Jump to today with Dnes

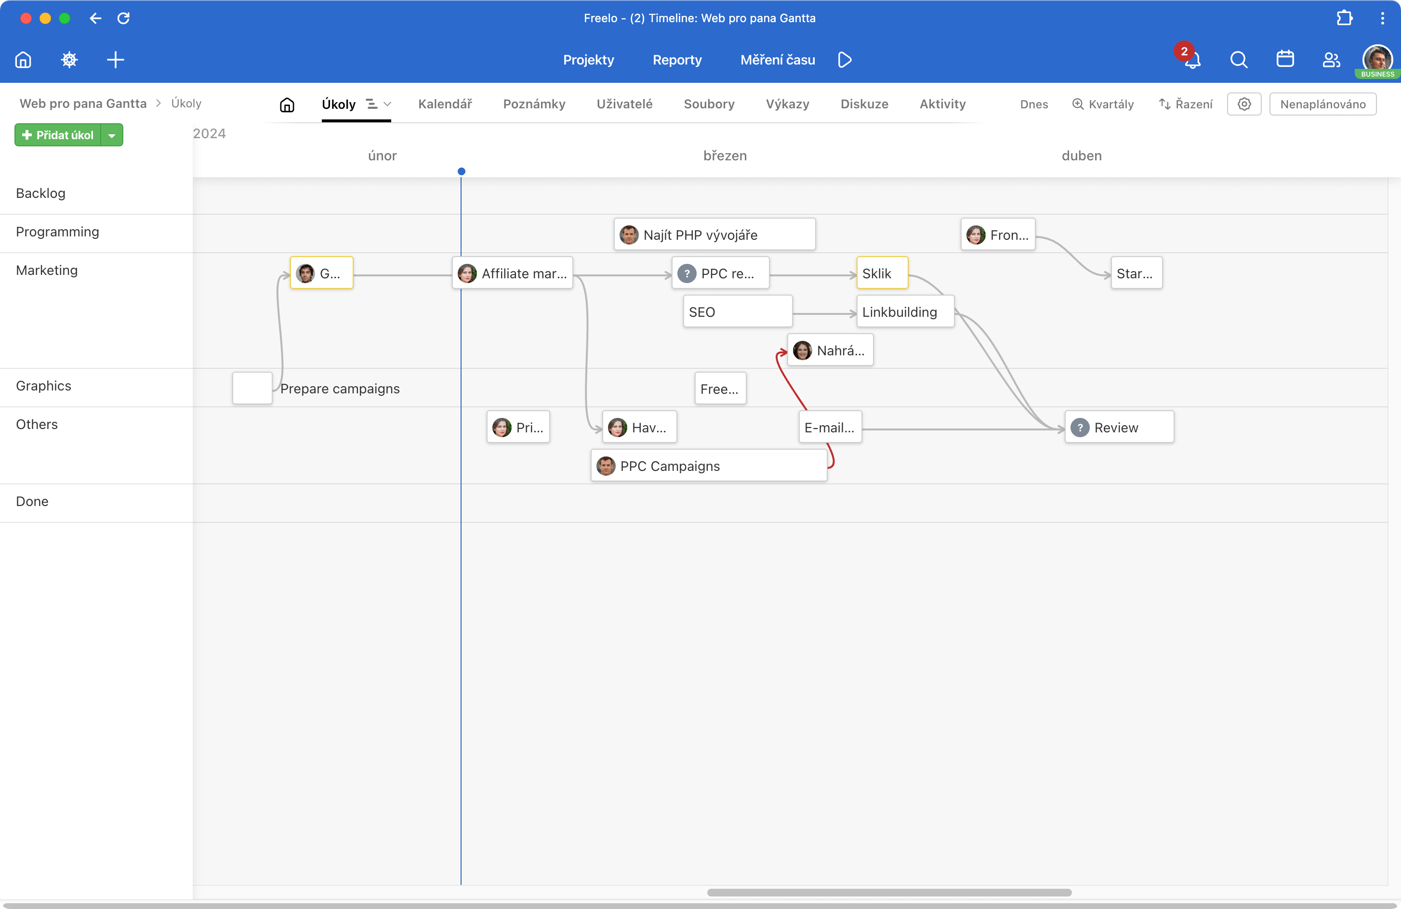point(1034,104)
